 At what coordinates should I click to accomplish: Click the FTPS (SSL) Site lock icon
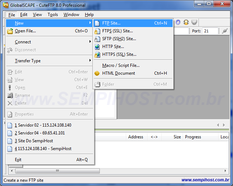pyautogui.click(x=97, y=31)
